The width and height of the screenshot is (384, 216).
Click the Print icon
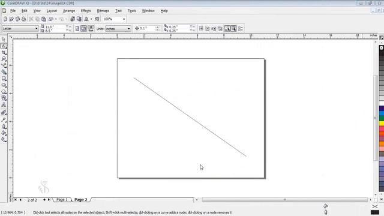[x=24, y=19]
